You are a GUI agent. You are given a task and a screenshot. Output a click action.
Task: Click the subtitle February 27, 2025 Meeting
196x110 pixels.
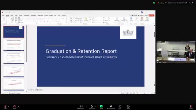point(81,57)
